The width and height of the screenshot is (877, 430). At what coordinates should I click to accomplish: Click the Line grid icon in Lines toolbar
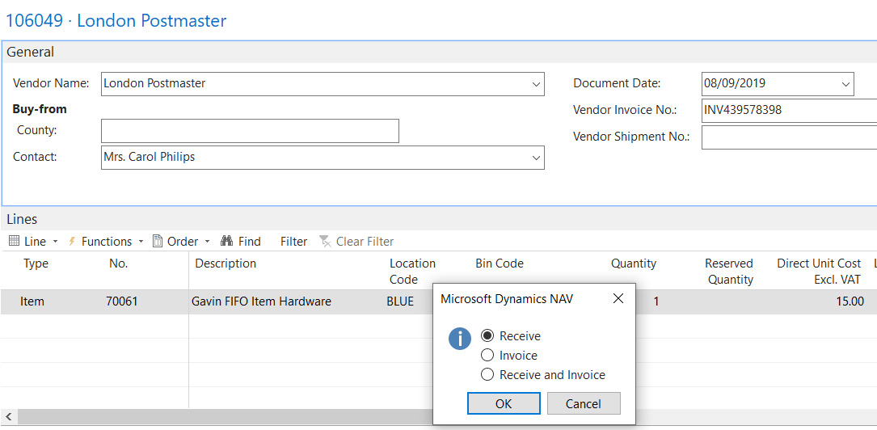pos(14,241)
